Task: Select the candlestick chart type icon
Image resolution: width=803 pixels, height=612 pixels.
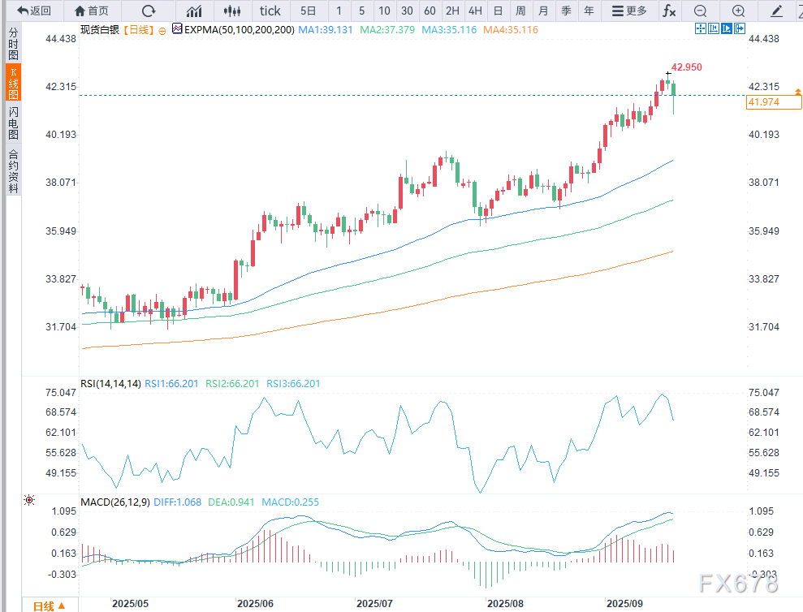Action: click(x=232, y=11)
